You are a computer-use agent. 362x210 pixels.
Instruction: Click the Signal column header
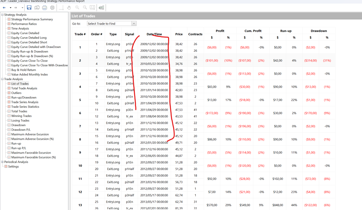point(129,34)
